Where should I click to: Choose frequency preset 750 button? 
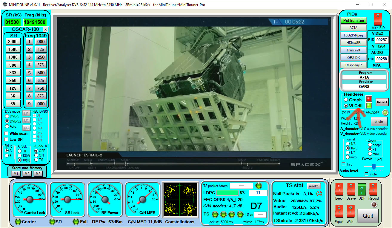(x=41, y=88)
